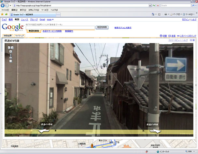Expand the address bar history dropdown arrow
Screen dimensions: 198x154
[150, 6]
